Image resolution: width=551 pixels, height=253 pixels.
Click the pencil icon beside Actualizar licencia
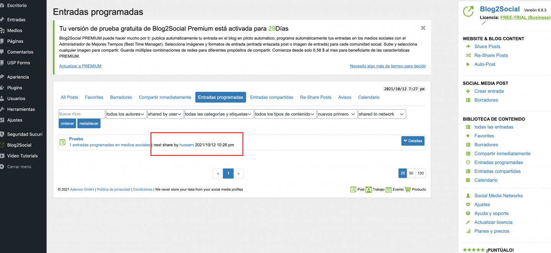[x=468, y=222]
